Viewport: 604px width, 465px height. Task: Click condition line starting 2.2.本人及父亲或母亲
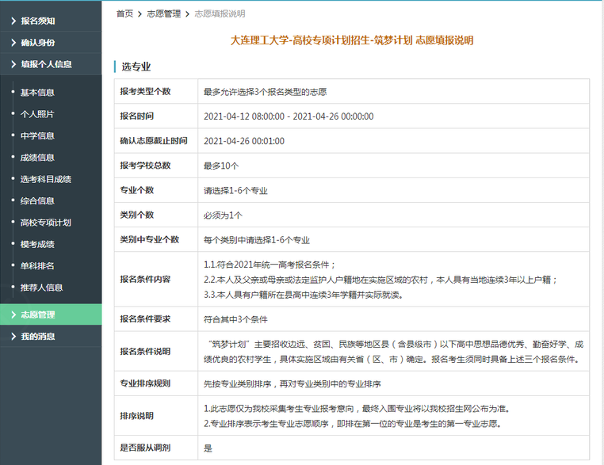pos(380,280)
